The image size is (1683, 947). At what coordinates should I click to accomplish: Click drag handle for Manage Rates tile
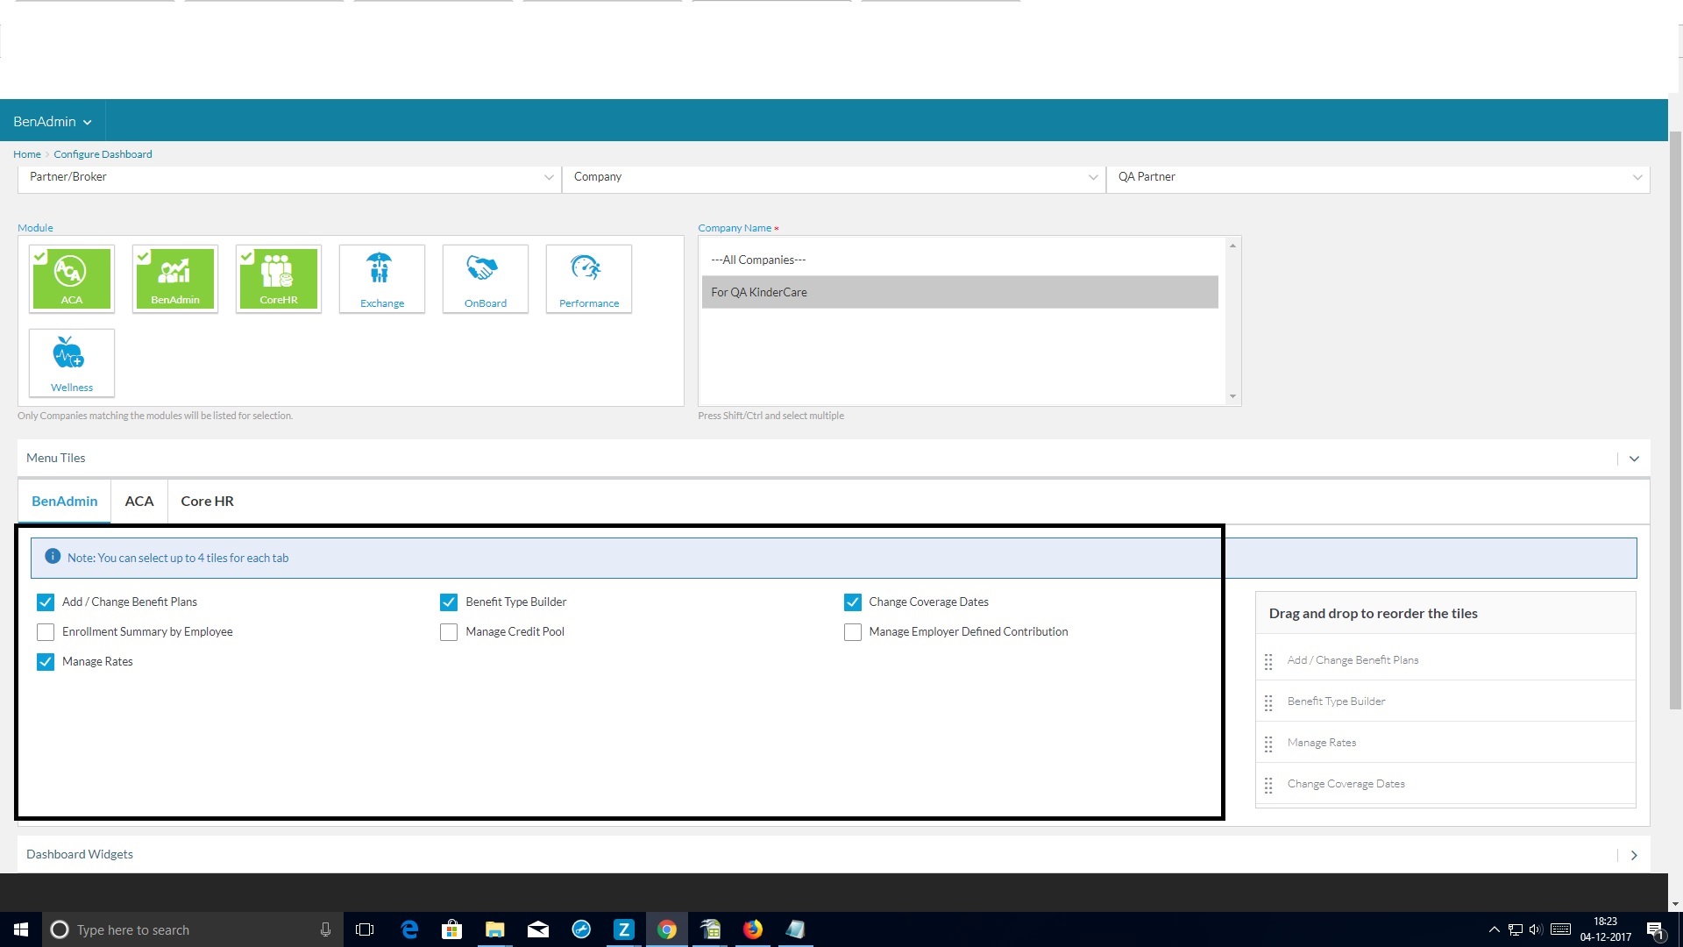[x=1268, y=744]
